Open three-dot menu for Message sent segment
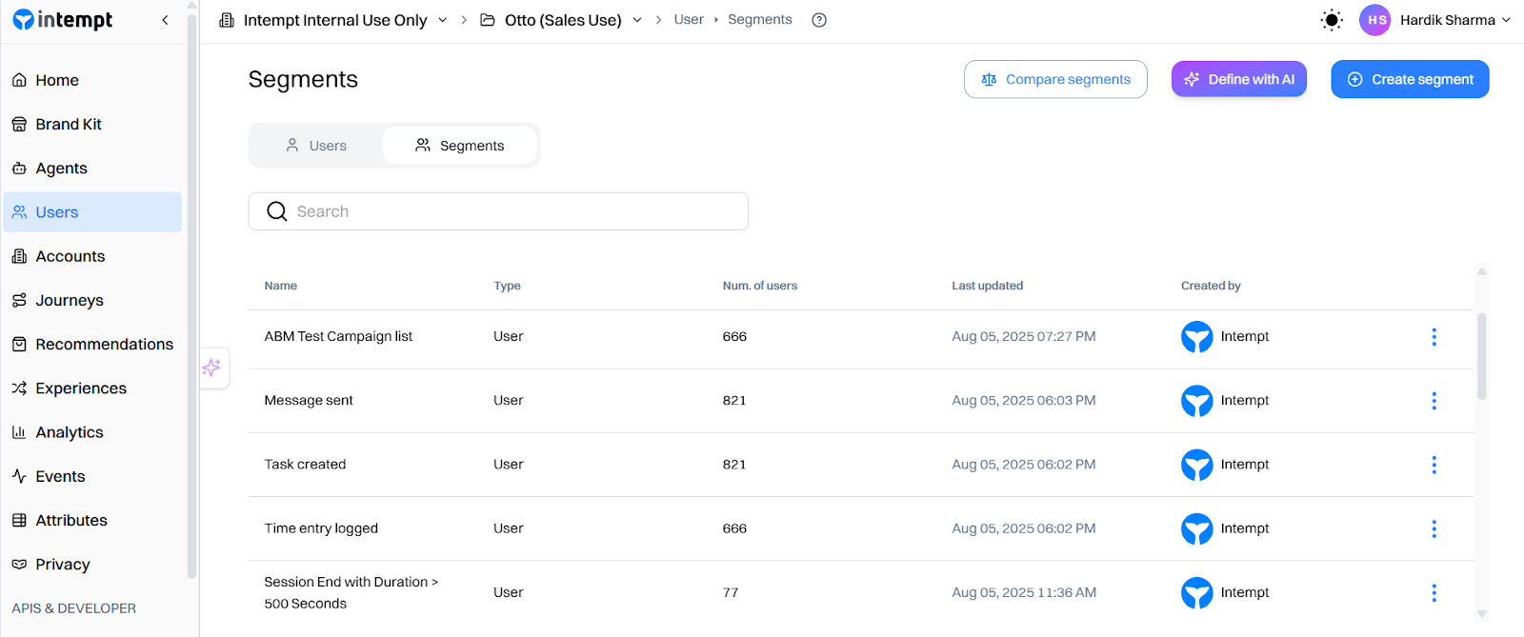Image resolution: width=1524 pixels, height=637 pixels. point(1434,401)
